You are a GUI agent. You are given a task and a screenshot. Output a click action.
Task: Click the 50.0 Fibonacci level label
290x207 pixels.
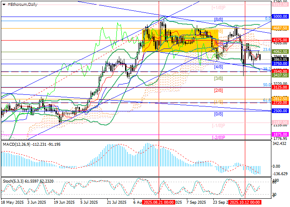[x=267, y=84]
